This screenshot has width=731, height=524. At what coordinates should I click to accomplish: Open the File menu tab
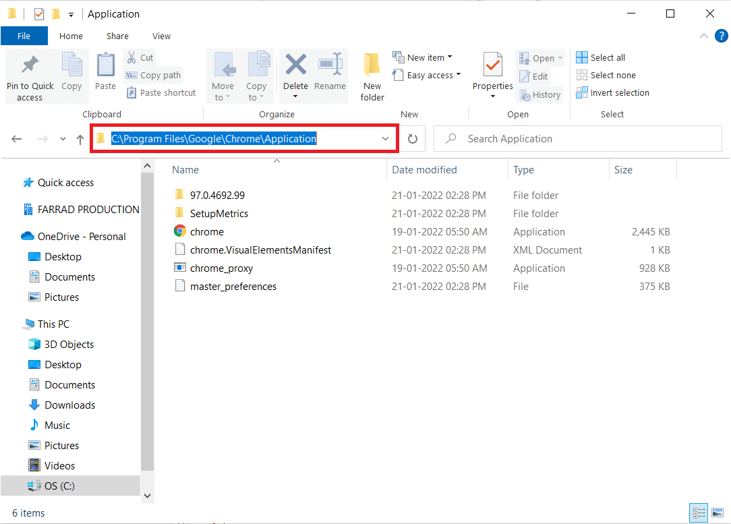(x=24, y=36)
